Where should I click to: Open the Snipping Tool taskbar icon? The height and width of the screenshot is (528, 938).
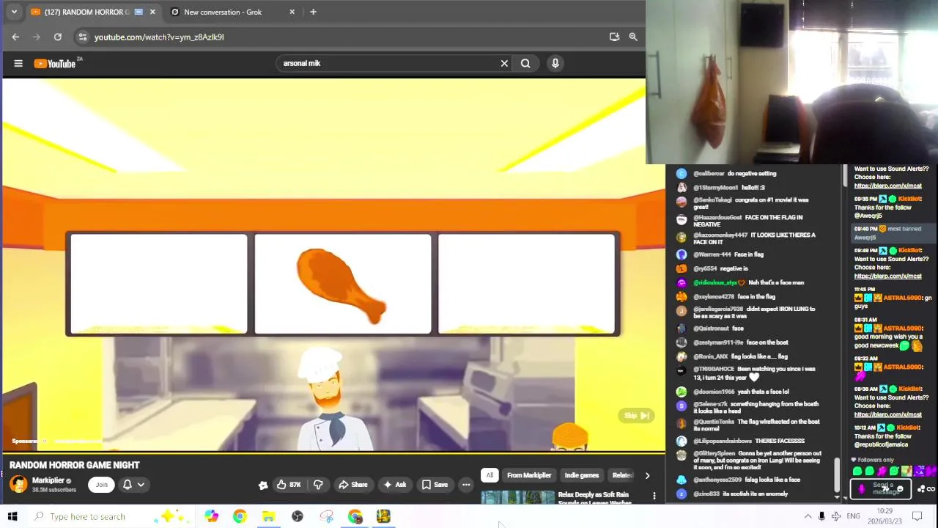(326, 516)
